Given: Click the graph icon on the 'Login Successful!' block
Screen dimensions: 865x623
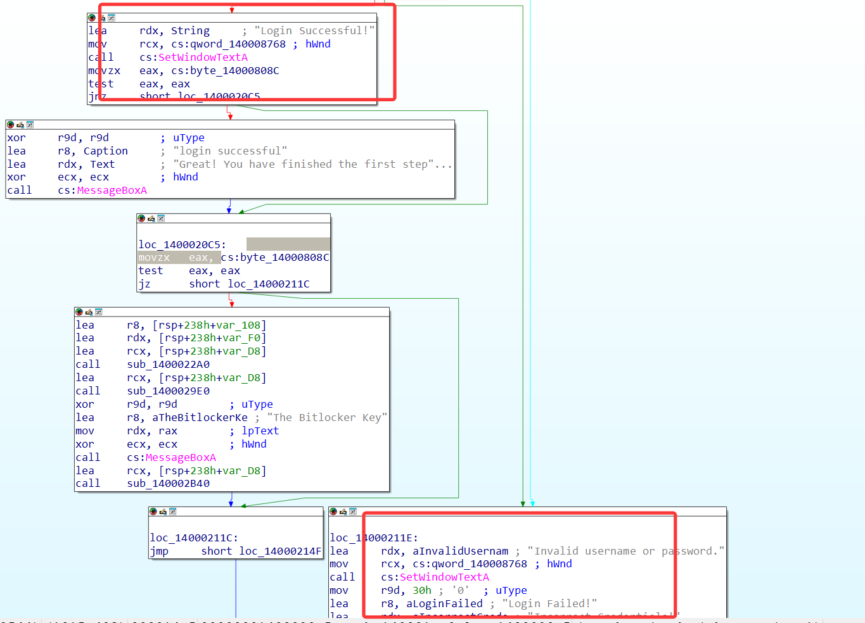Looking at the screenshot, I should coord(112,18).
